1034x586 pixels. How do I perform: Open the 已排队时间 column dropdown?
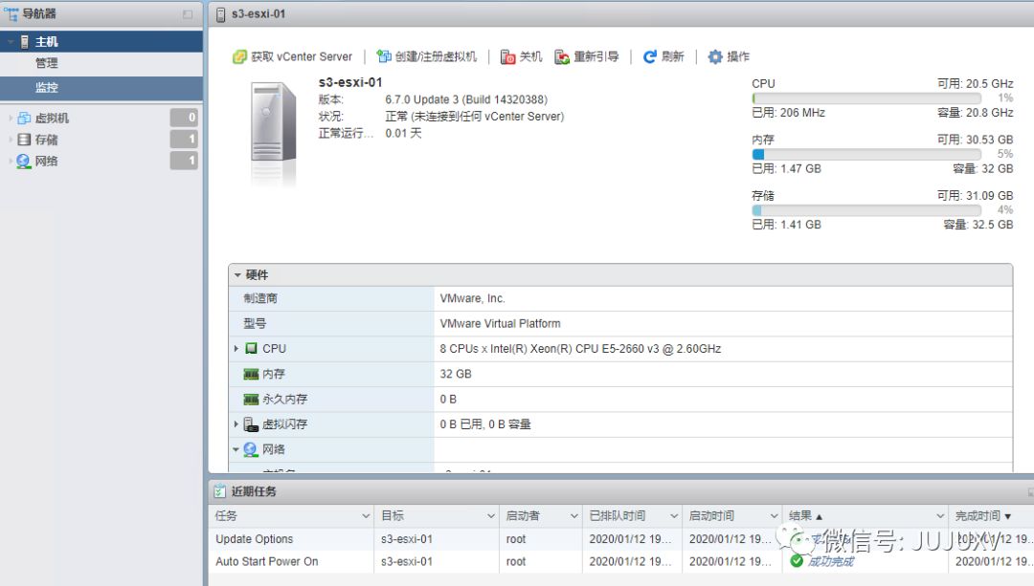tap(674, 515)
